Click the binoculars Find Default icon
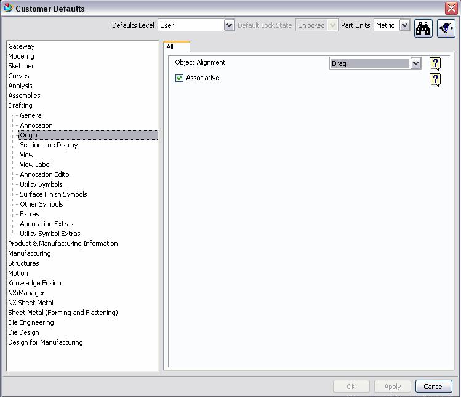The image size is (461, 397). point(423,28)
